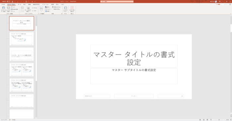Click fit slide to window icon

pyautogui.click(x=231, y=120)
